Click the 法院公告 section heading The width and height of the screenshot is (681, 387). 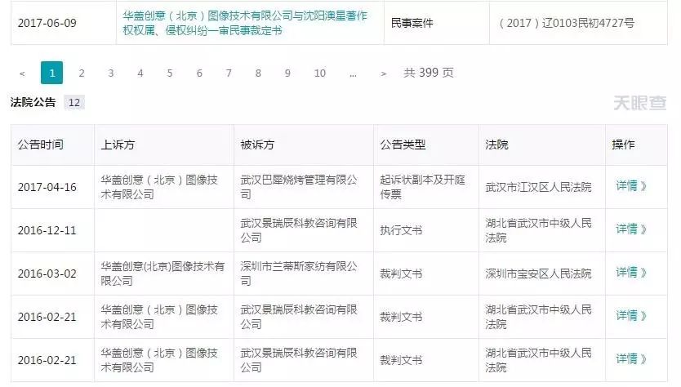pos(33,103)
